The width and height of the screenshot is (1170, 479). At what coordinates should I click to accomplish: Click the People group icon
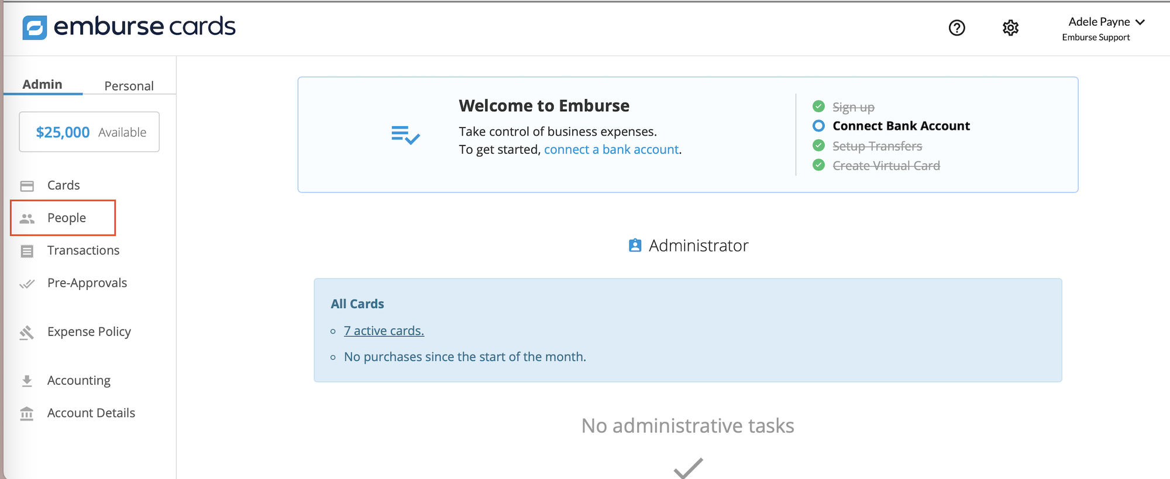coord(27,219)
